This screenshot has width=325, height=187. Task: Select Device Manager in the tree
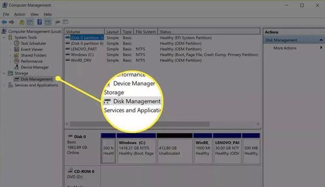click(35, 67)
